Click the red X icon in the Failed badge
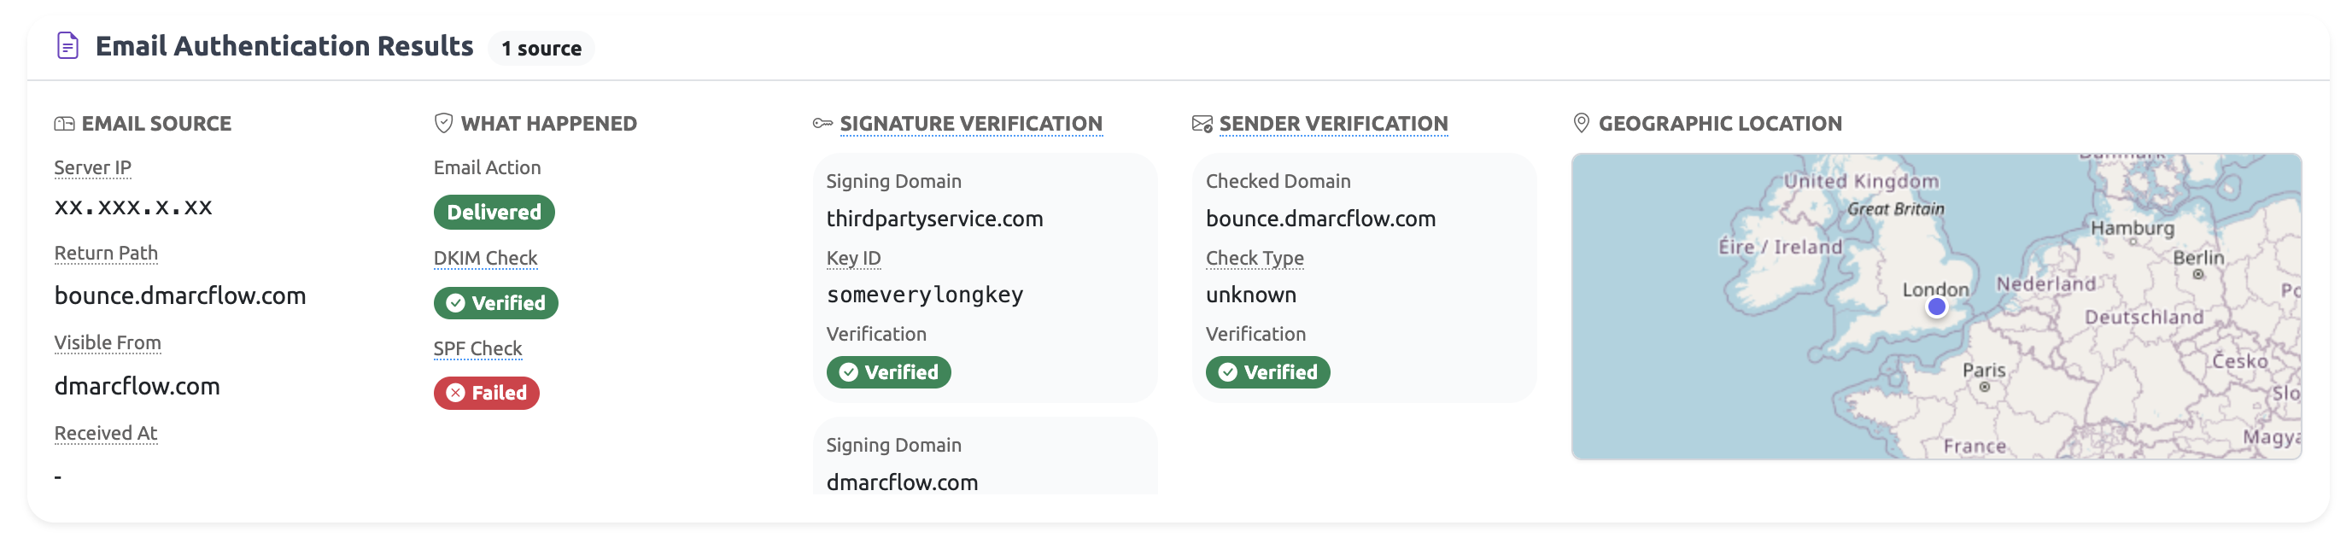The image size is (2352, 555). coord(455,394)
